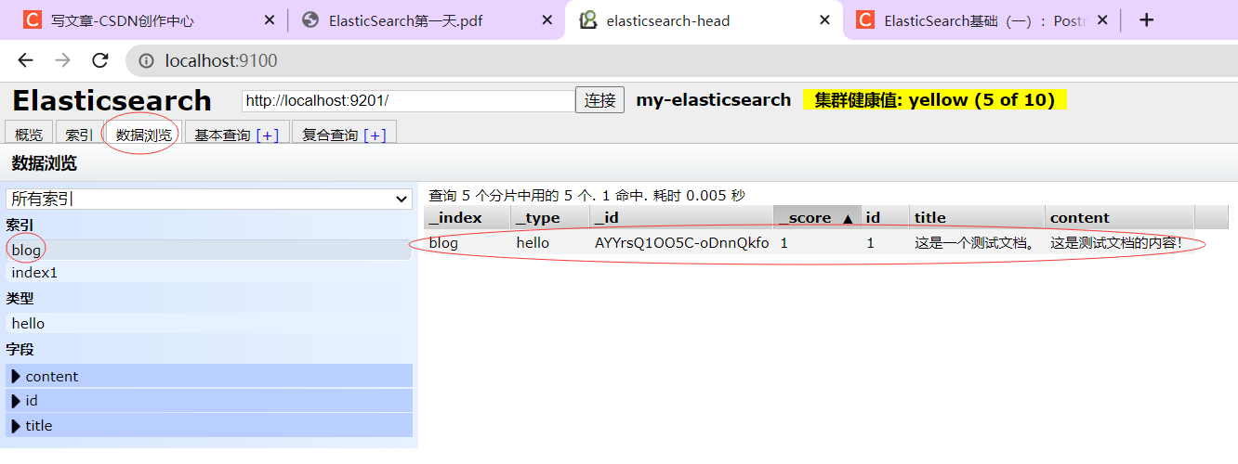Go back with the browser back arrow
This screenshot has width=1238, height=464.
click(x=26, y=60)
